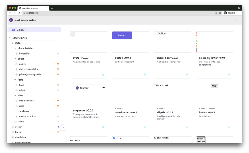Screen dimensions: 249x153
Task: Open size-definition in the tree
Action: click(26, 101)
